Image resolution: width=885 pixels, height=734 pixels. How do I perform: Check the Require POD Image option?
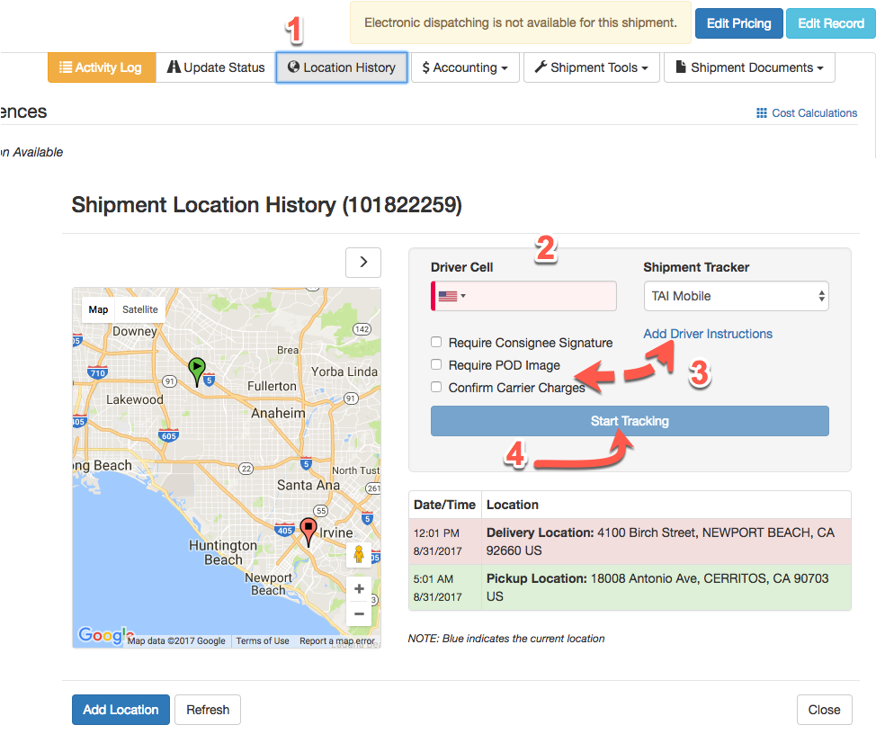(x=436, y=364)
